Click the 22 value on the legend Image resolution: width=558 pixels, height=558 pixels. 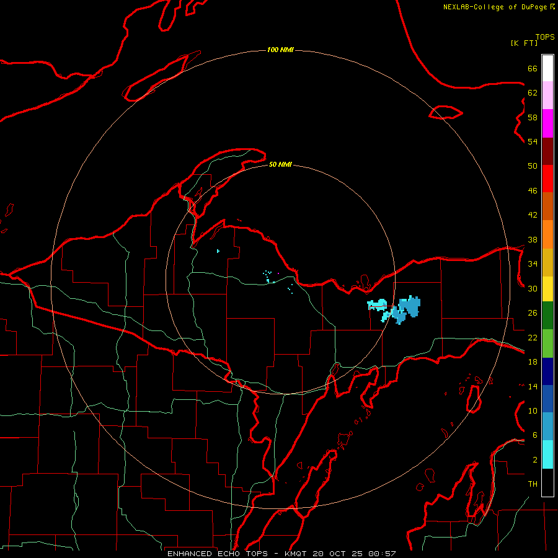coord(533,337)
